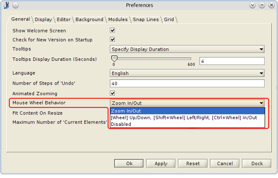The image size is (278, 178).
Task: Close the Preferences dialog
Action: [x=271, y=5]
